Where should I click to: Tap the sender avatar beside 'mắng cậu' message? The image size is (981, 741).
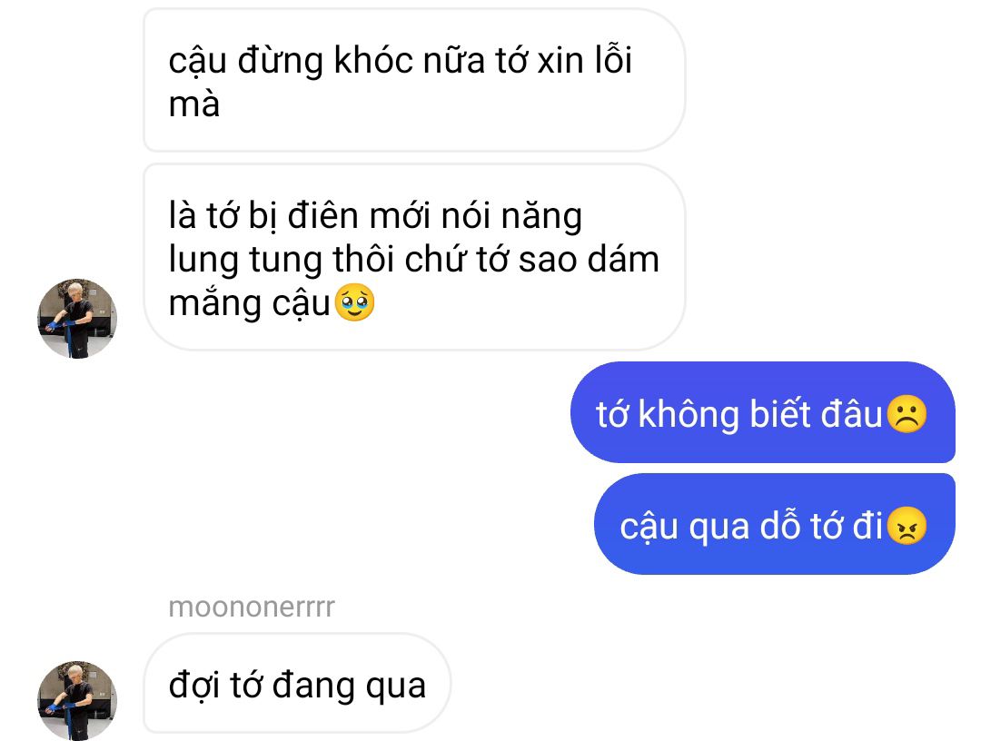(77, 319)
